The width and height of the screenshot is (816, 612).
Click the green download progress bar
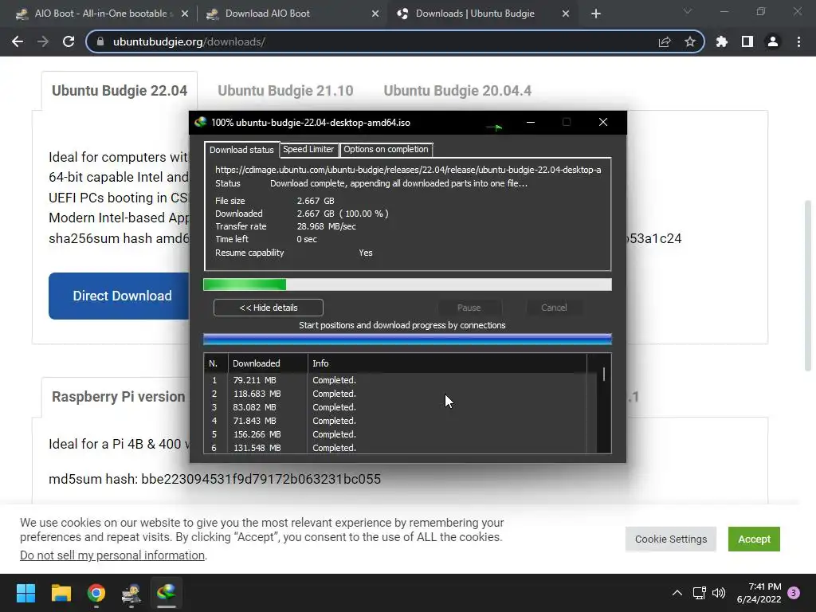pyautogui.click(x=407, y=284)
